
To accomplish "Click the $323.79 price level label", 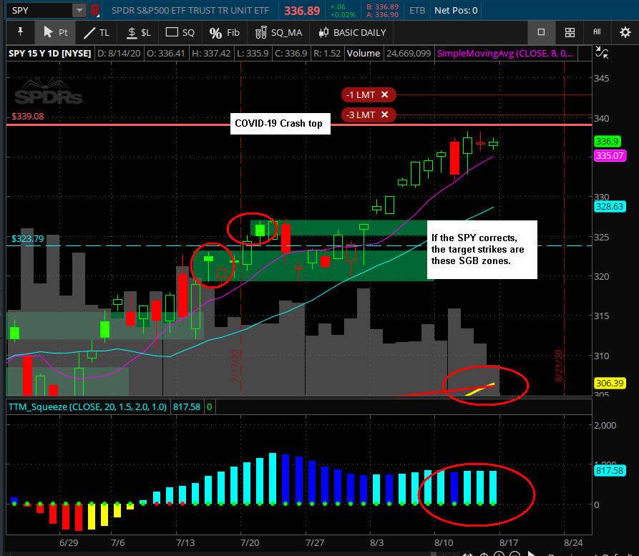I will (x=27, y=239).
